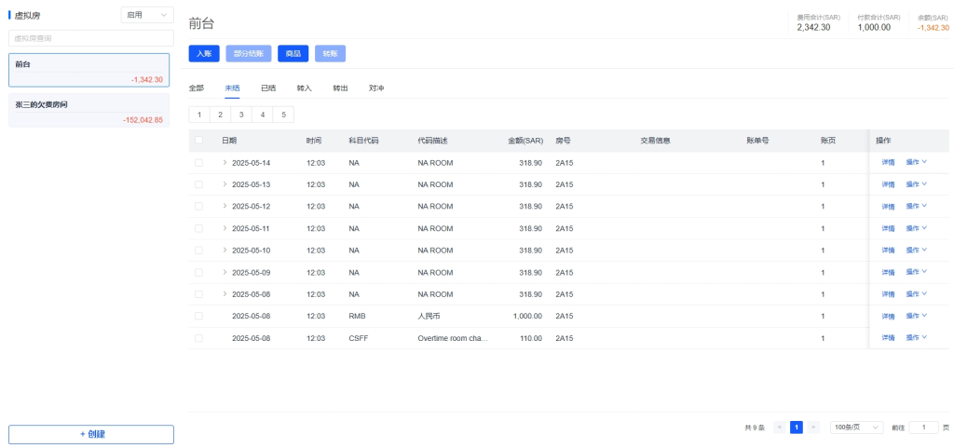Select account page 3 button

[240, 115]
